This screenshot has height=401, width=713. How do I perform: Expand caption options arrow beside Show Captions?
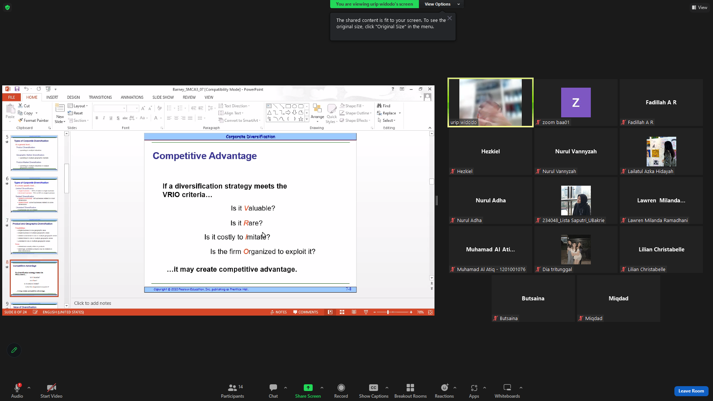click(x=387, y=388)
